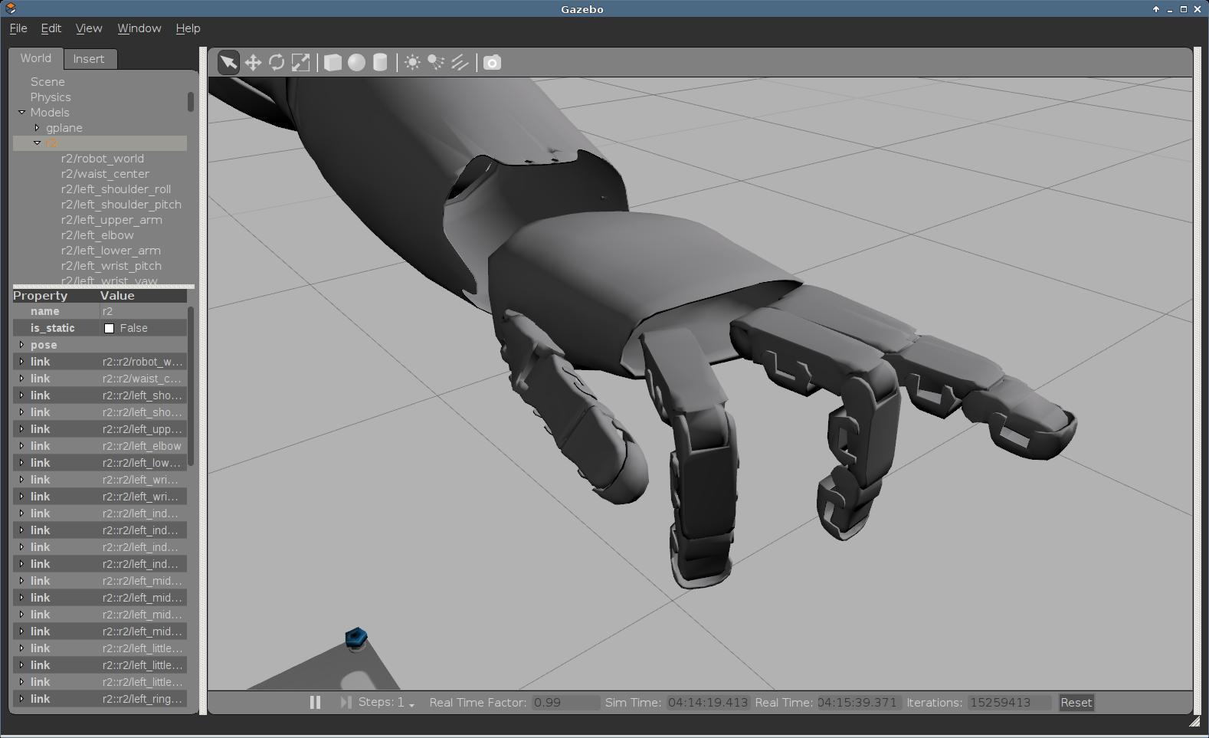1209x738 pixels.
Task: Add a spot light
Action: (436, 62)
